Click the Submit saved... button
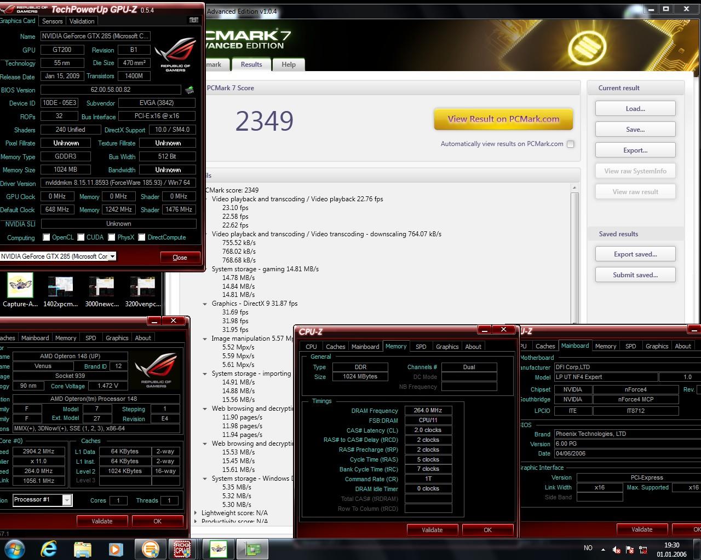 [635, 275]
